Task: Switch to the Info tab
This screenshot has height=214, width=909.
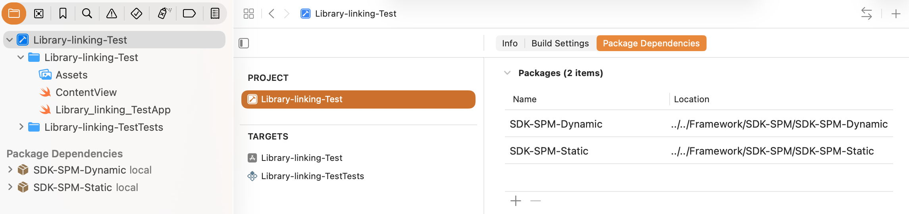Action: pos(510,43)
